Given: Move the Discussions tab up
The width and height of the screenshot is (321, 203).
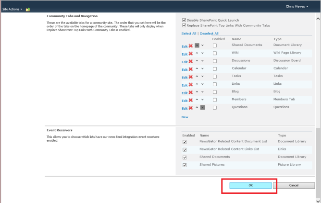Looking at the screenshot, I should click(197, 61).
